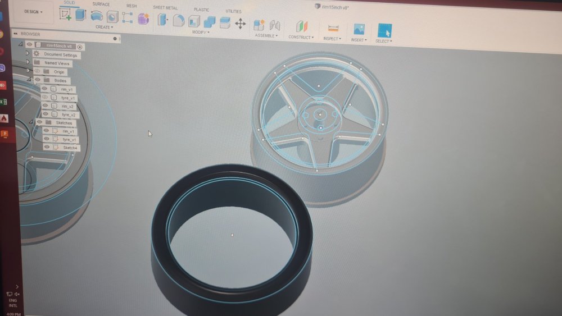Click the Select tool button

pos(384,30)
